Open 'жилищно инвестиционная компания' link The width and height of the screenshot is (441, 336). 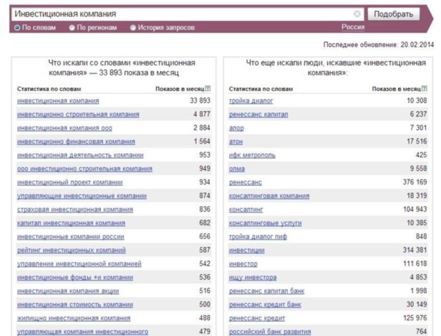(74, 318)
